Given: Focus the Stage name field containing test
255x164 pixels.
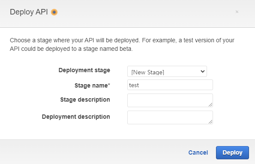Looking at the screenshot, I should coord(170,85).
